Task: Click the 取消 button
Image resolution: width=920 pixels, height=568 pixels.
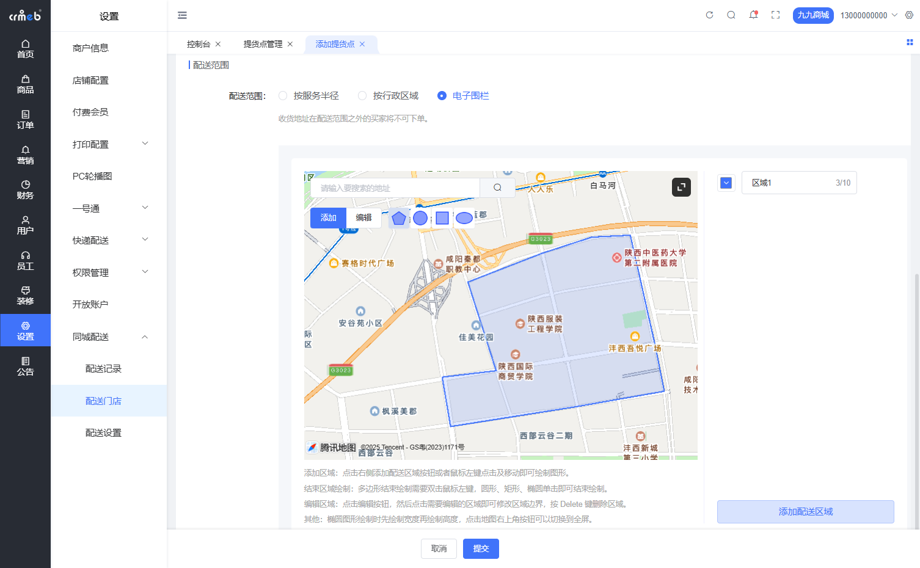Action: [439, 548]
